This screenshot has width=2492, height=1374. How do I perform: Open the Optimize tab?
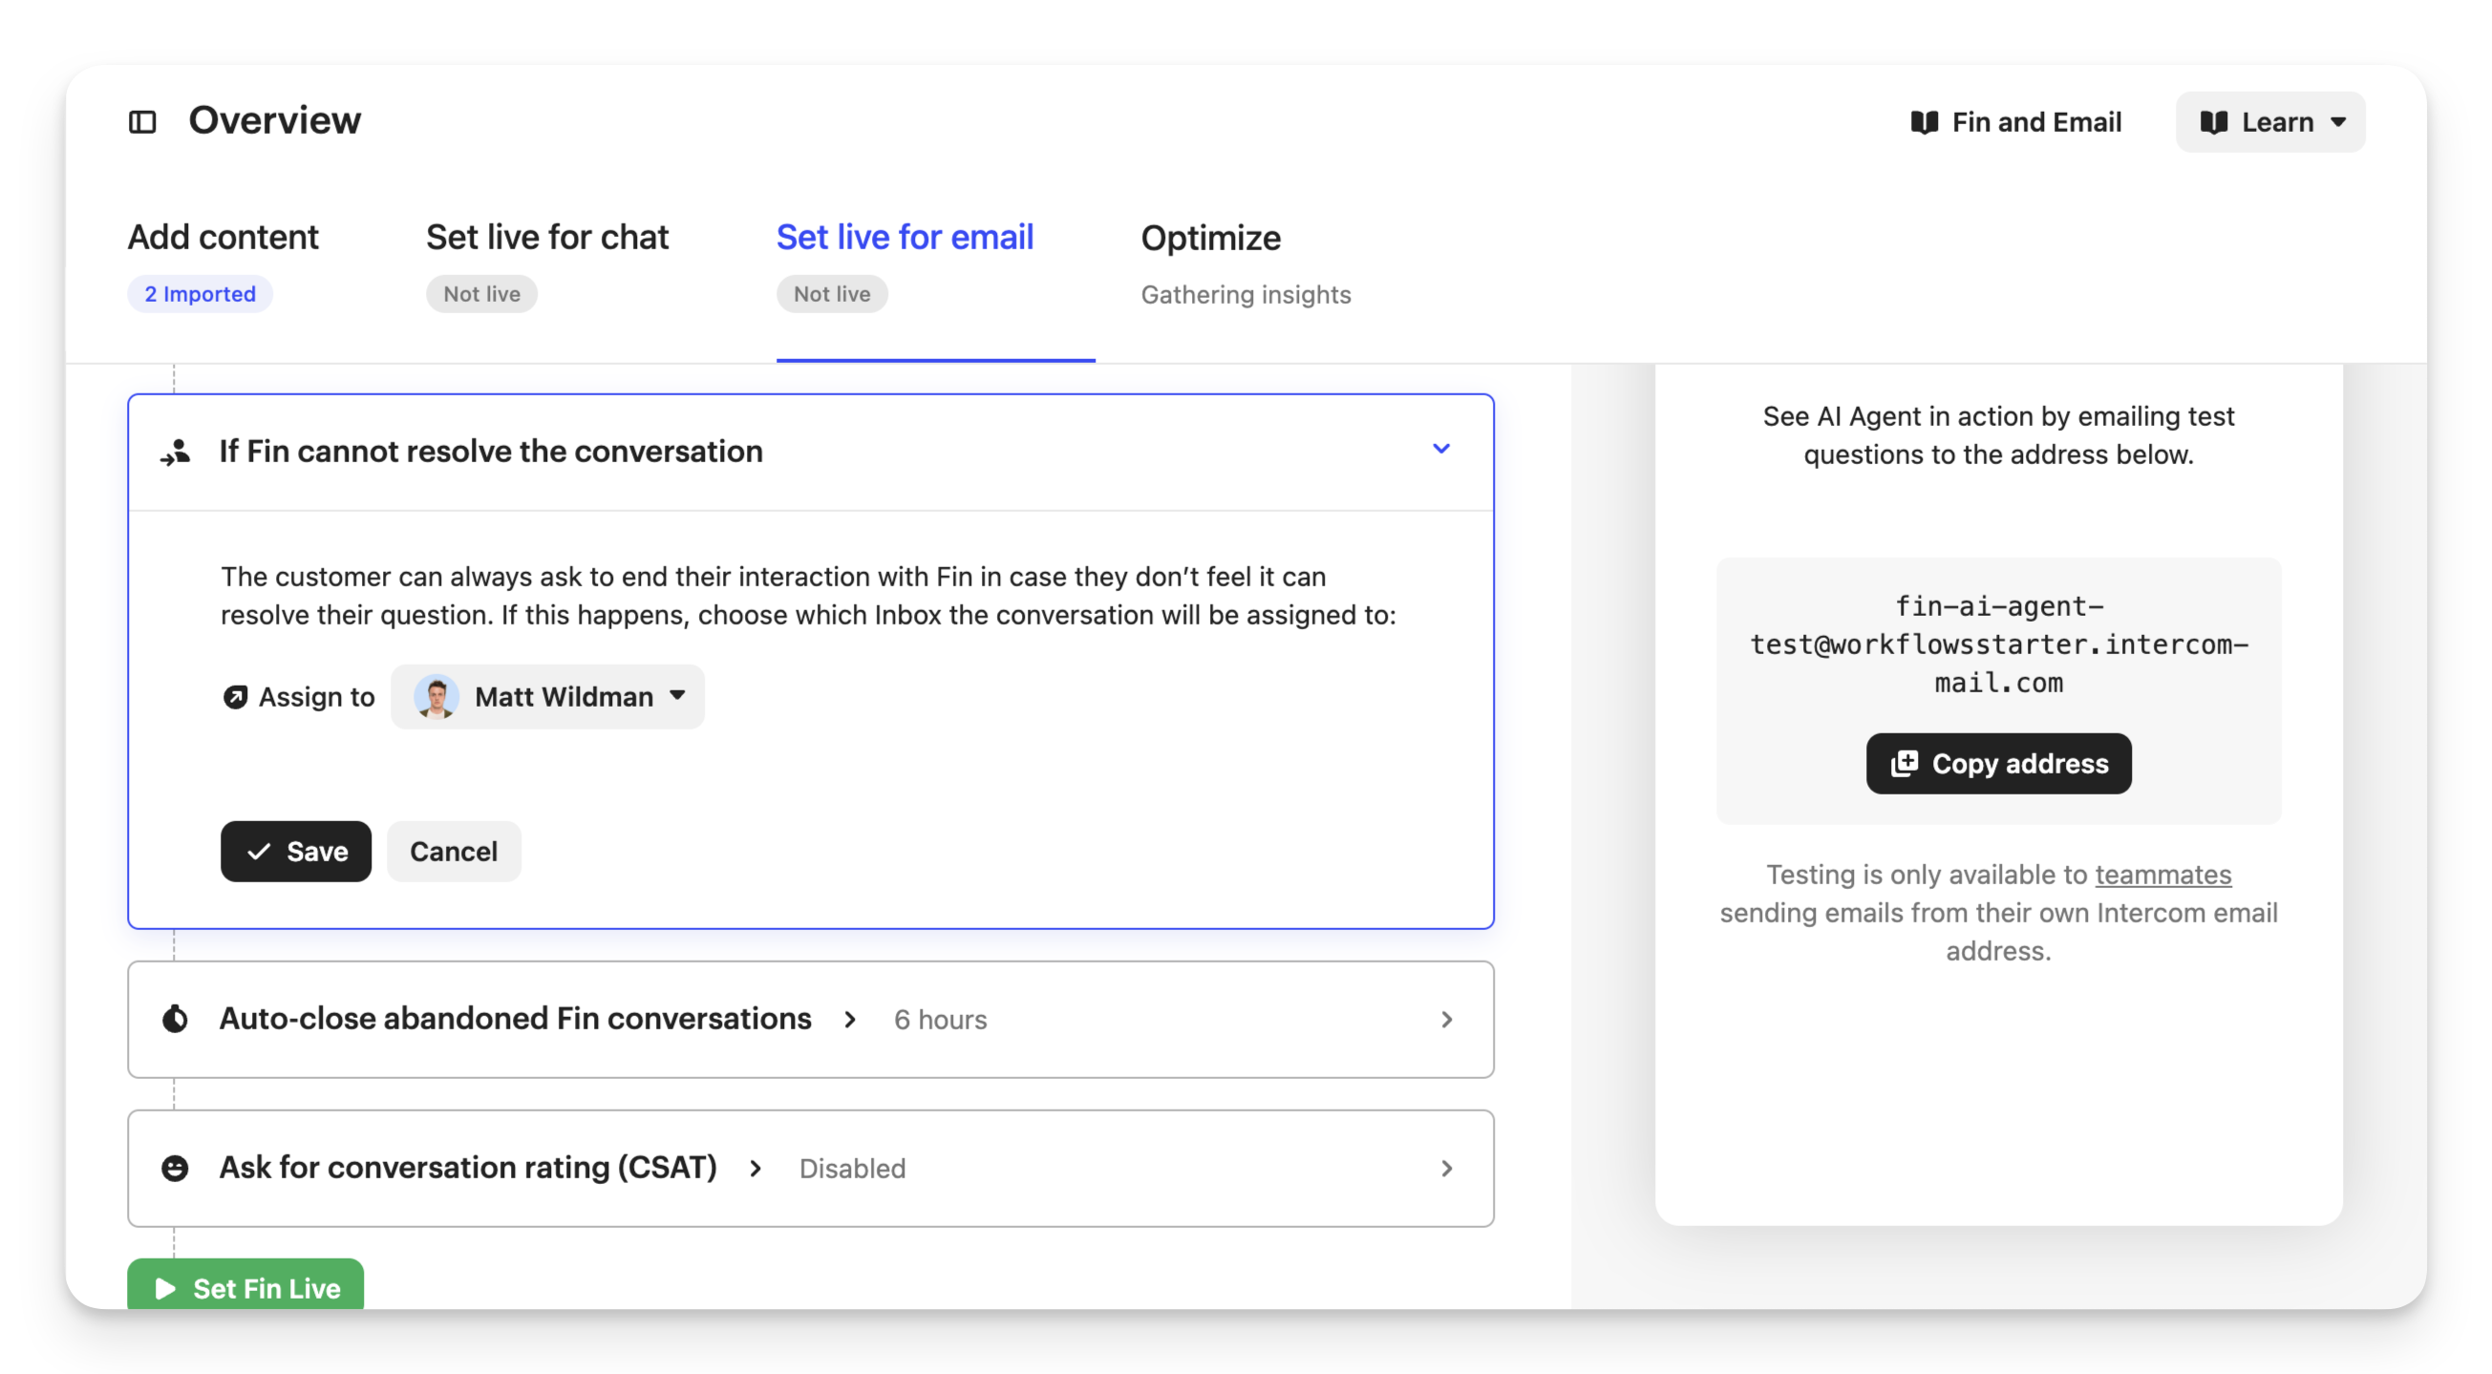(1210, 238)
